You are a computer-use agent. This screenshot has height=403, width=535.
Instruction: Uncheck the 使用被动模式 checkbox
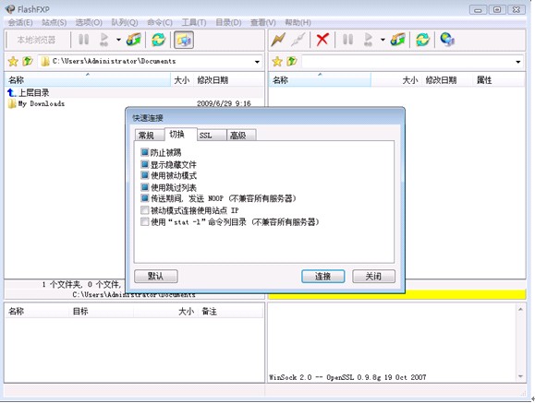[145, 176]
